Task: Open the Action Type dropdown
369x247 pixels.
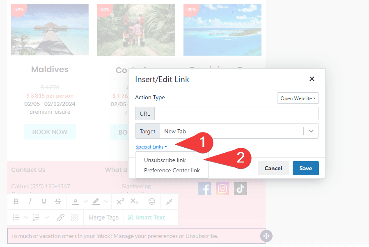Action: (298, 98)
